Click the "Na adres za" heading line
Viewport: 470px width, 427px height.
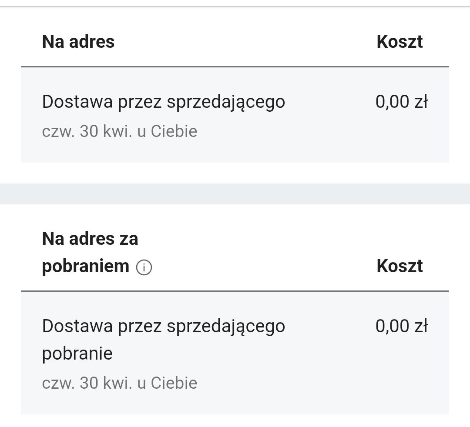click(90, 239)
